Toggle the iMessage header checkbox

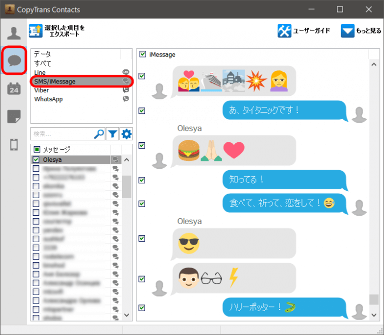coord(142,54)
